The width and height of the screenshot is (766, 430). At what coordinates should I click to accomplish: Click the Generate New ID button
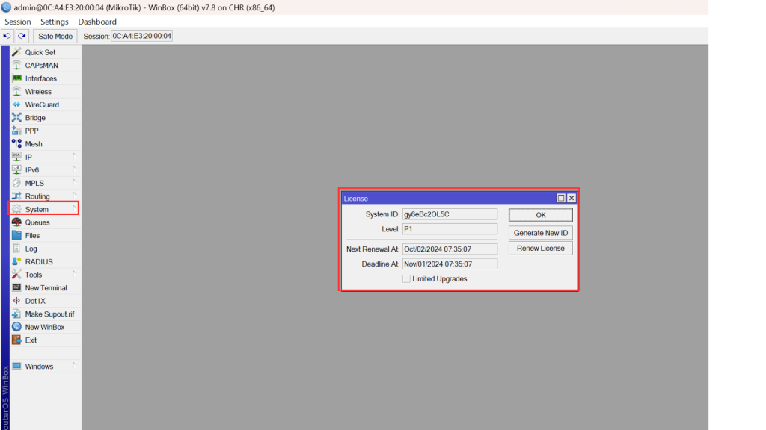[x=540, y=233]
